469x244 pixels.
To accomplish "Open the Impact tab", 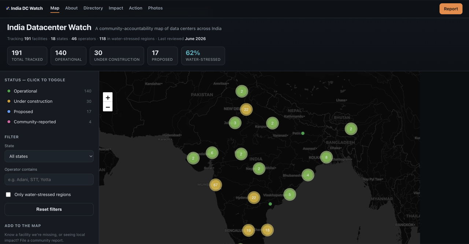I will (116, 8).
